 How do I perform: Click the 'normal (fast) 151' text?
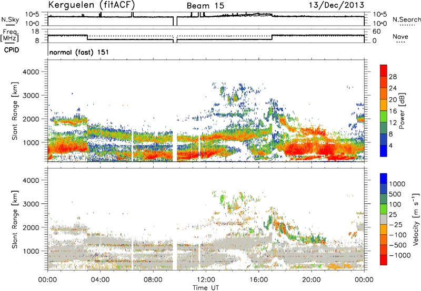[x=79, y=52]
